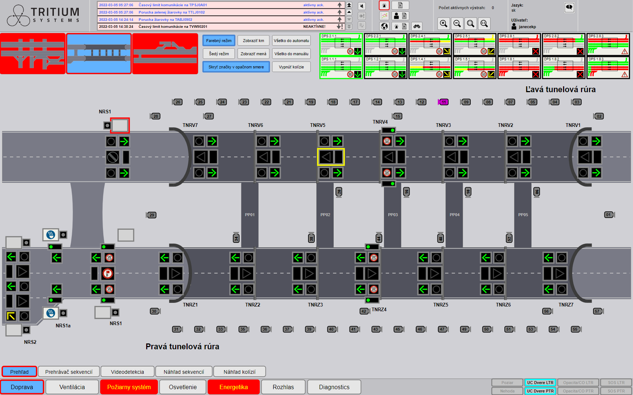633x395 pixels.
Task: Click the mute alarm sound icon
Action: tap(362, 6)
